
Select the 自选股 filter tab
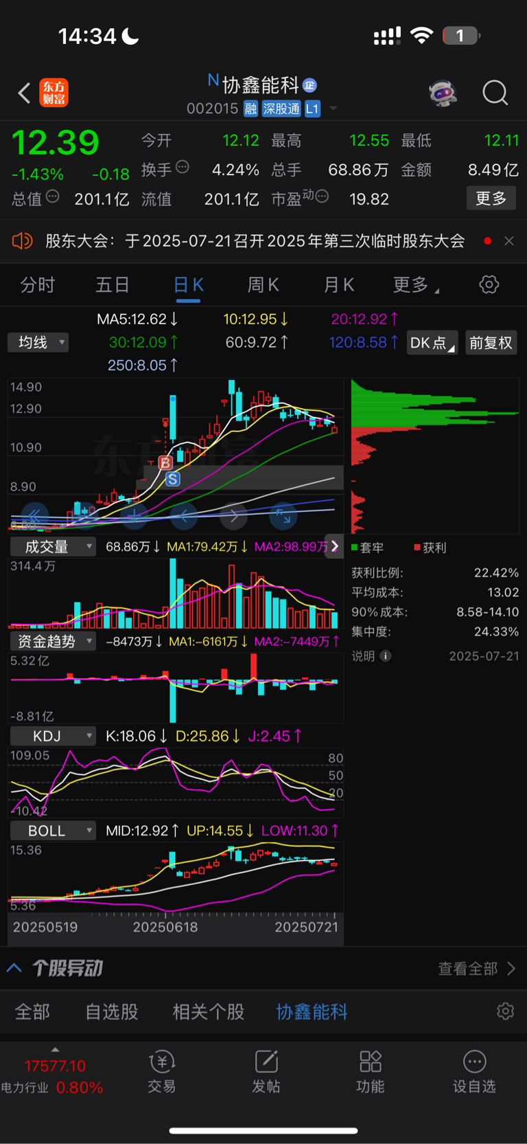pyautogui.click(x=112, y=1011)
